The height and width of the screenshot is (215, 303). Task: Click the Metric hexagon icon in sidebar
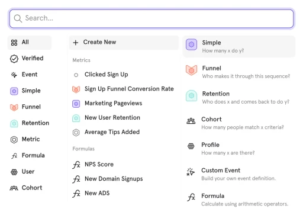pyautogui.click(x=14, y=140)
